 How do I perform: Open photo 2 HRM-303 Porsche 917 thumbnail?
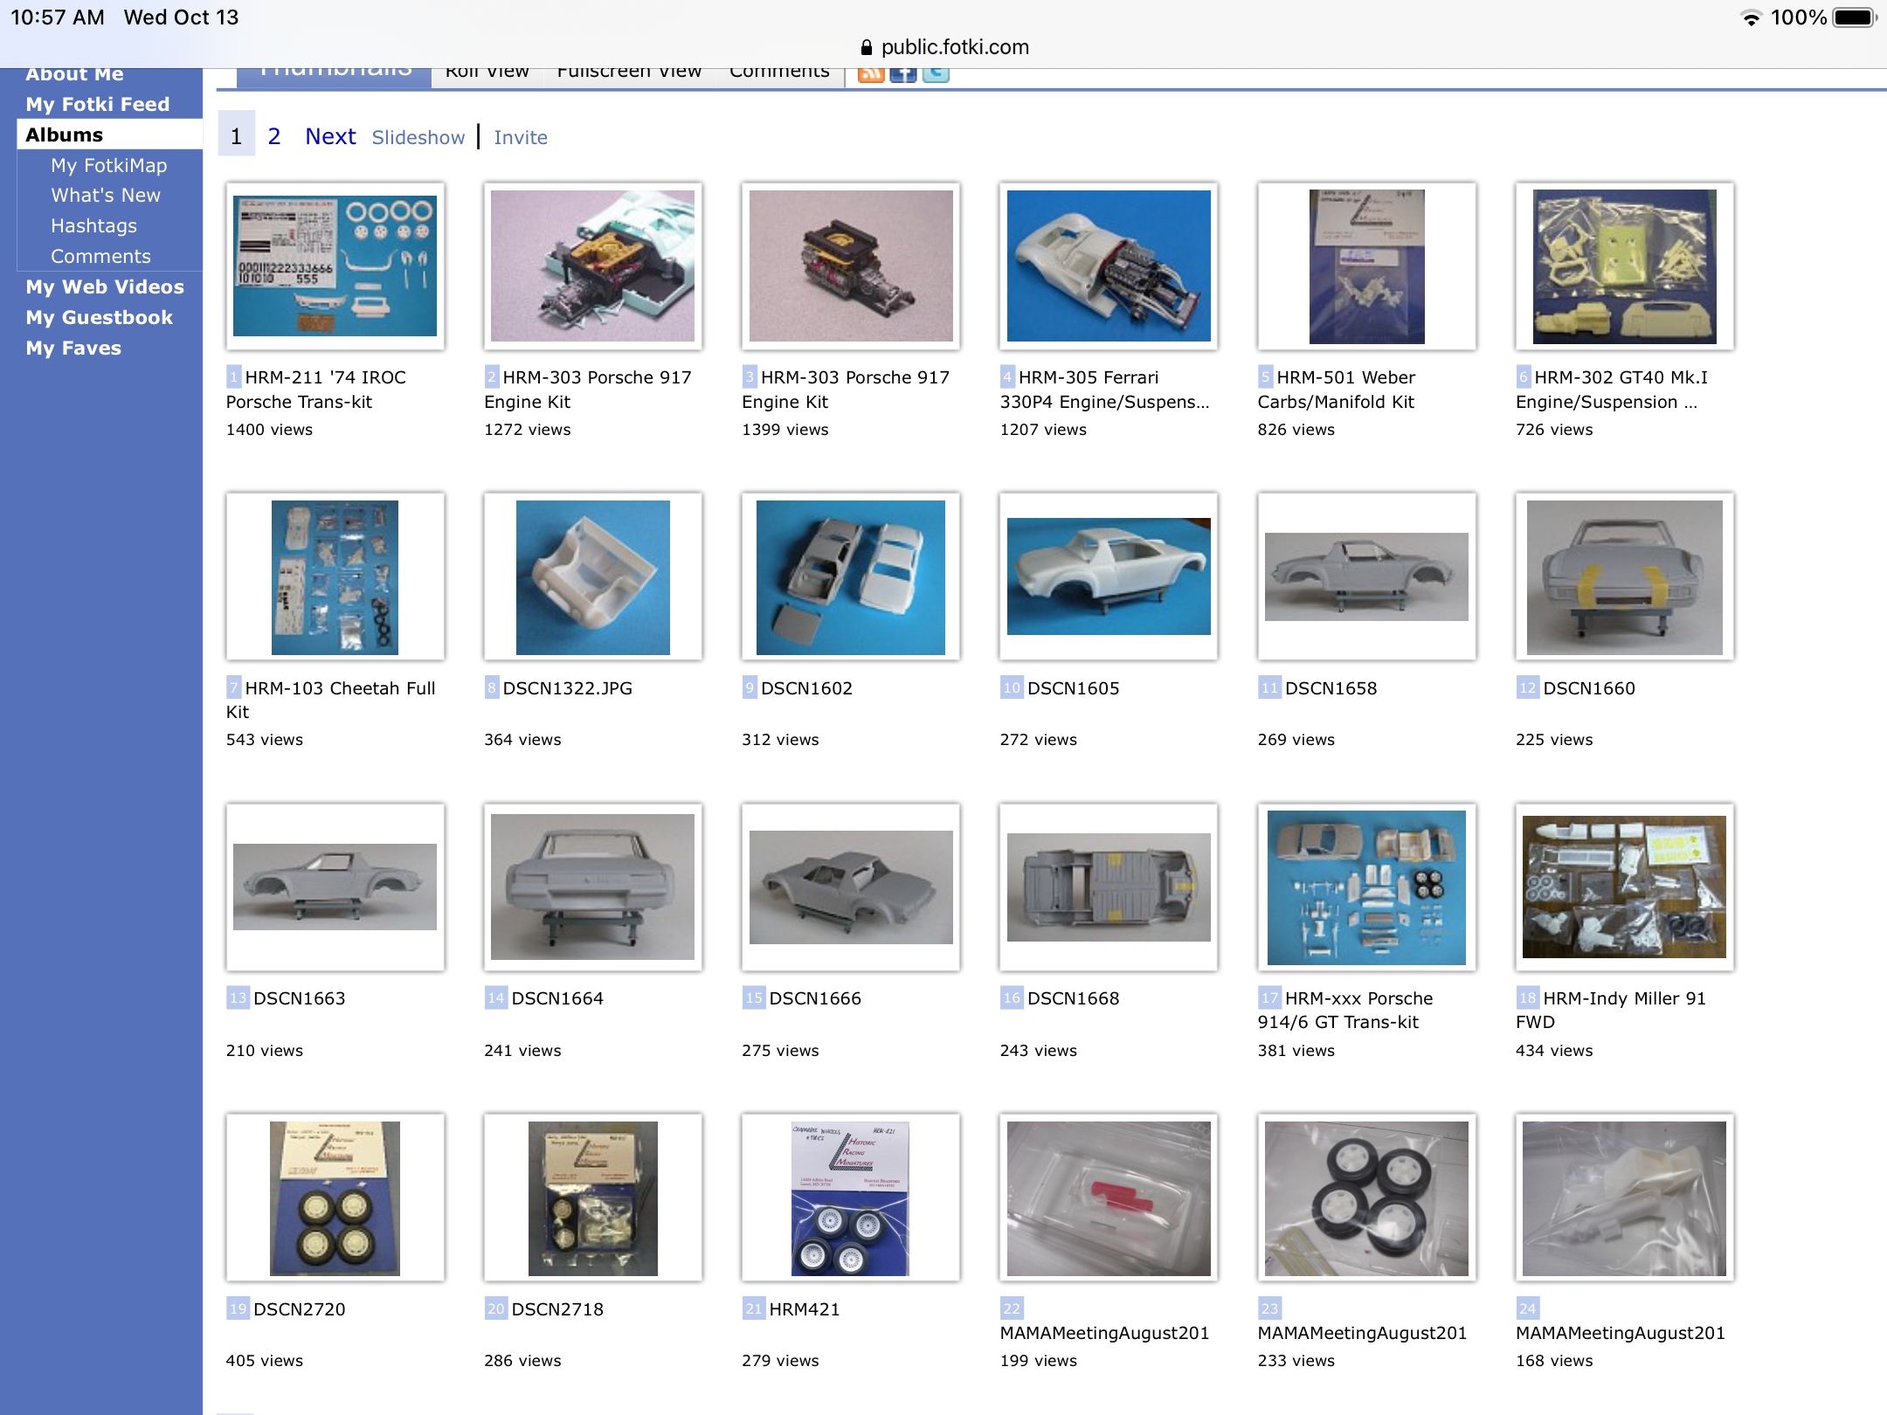click(592, 266)
